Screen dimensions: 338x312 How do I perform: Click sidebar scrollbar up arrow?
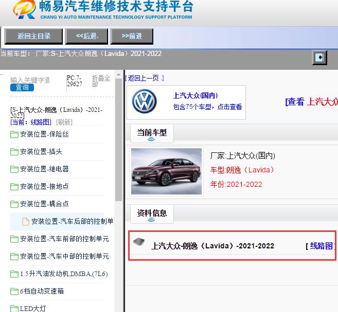(118, 75)
